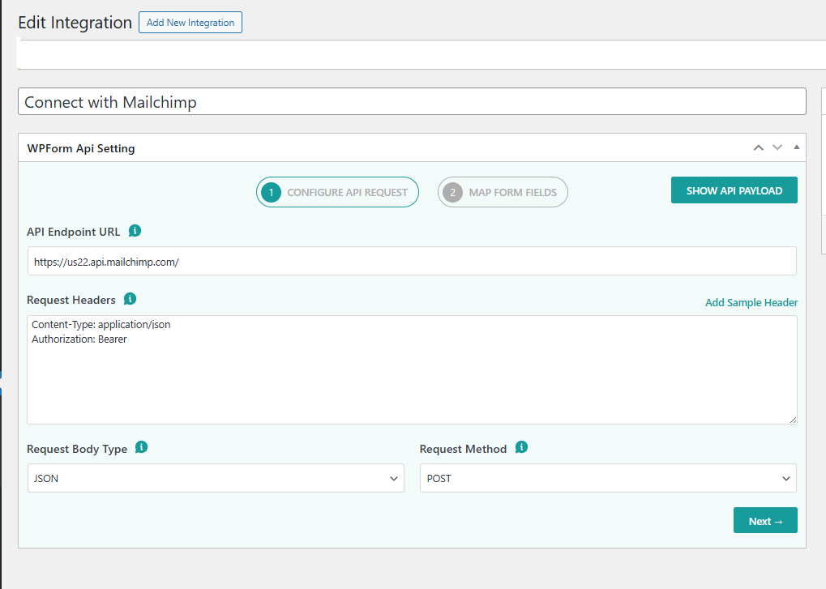Image resolution: width=826 pixels, height=589 pixels.
Task: Open the Add Sample Header link
Action: [x=751, y=302]
